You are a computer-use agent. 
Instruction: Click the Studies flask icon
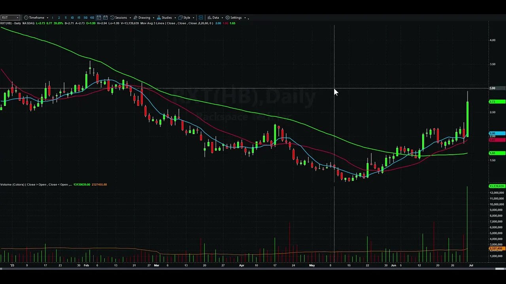159,18
